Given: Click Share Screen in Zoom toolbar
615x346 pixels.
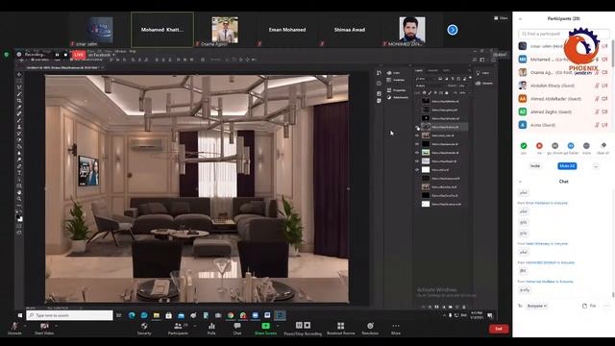Looking at the screenshot, I should pyautogui.click(x=265, y=329).
